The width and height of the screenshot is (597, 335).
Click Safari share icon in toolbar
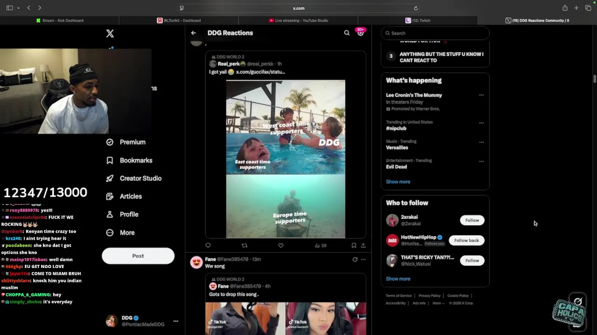[x=565, y=8]
